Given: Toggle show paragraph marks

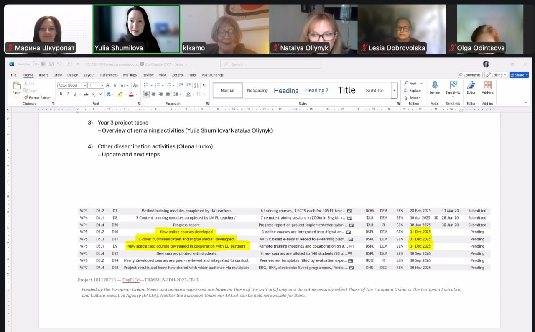Looking at the screenshot, I should pyautogui.click(x=204, y=85).
